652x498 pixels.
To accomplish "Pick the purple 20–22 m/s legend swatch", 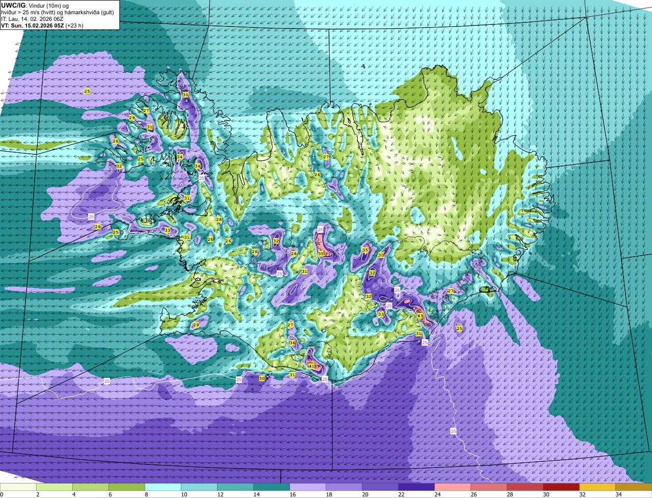I will tap(380, 487).
